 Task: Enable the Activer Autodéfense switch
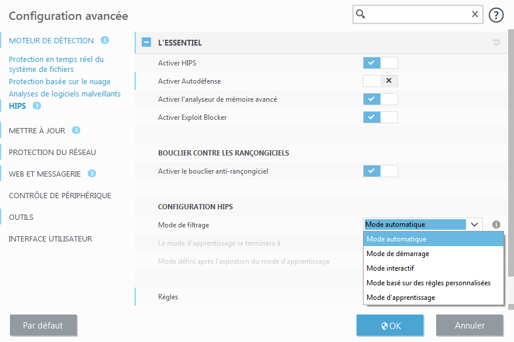[380, 81]
